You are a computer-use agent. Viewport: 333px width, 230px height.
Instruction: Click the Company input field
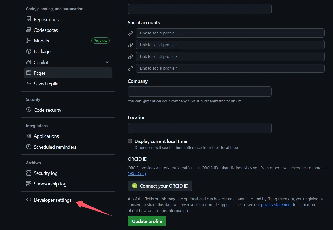click(200, 92)
